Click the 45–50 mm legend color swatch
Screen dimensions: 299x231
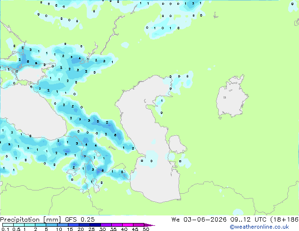pos(139,225)
